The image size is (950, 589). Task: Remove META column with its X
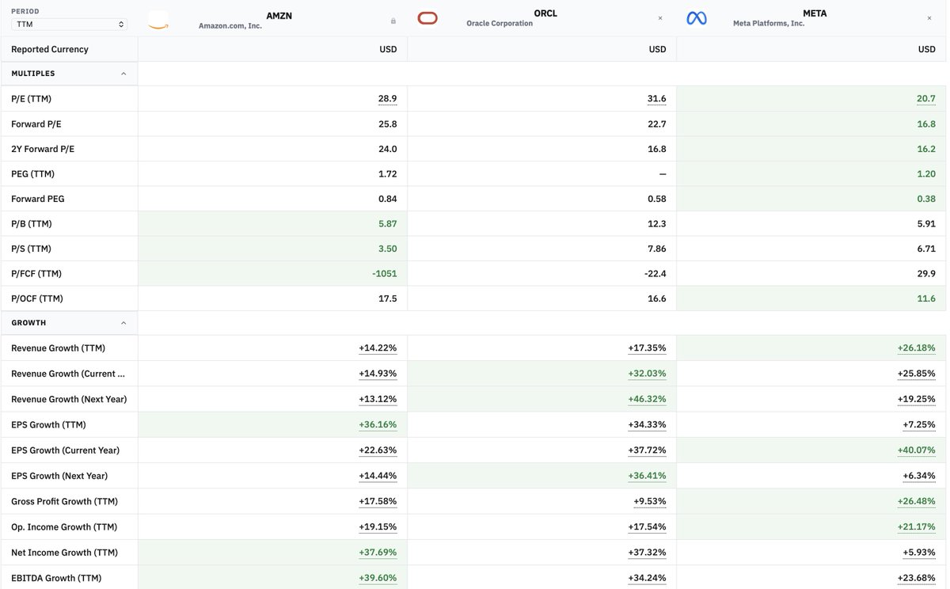[929, 18]
